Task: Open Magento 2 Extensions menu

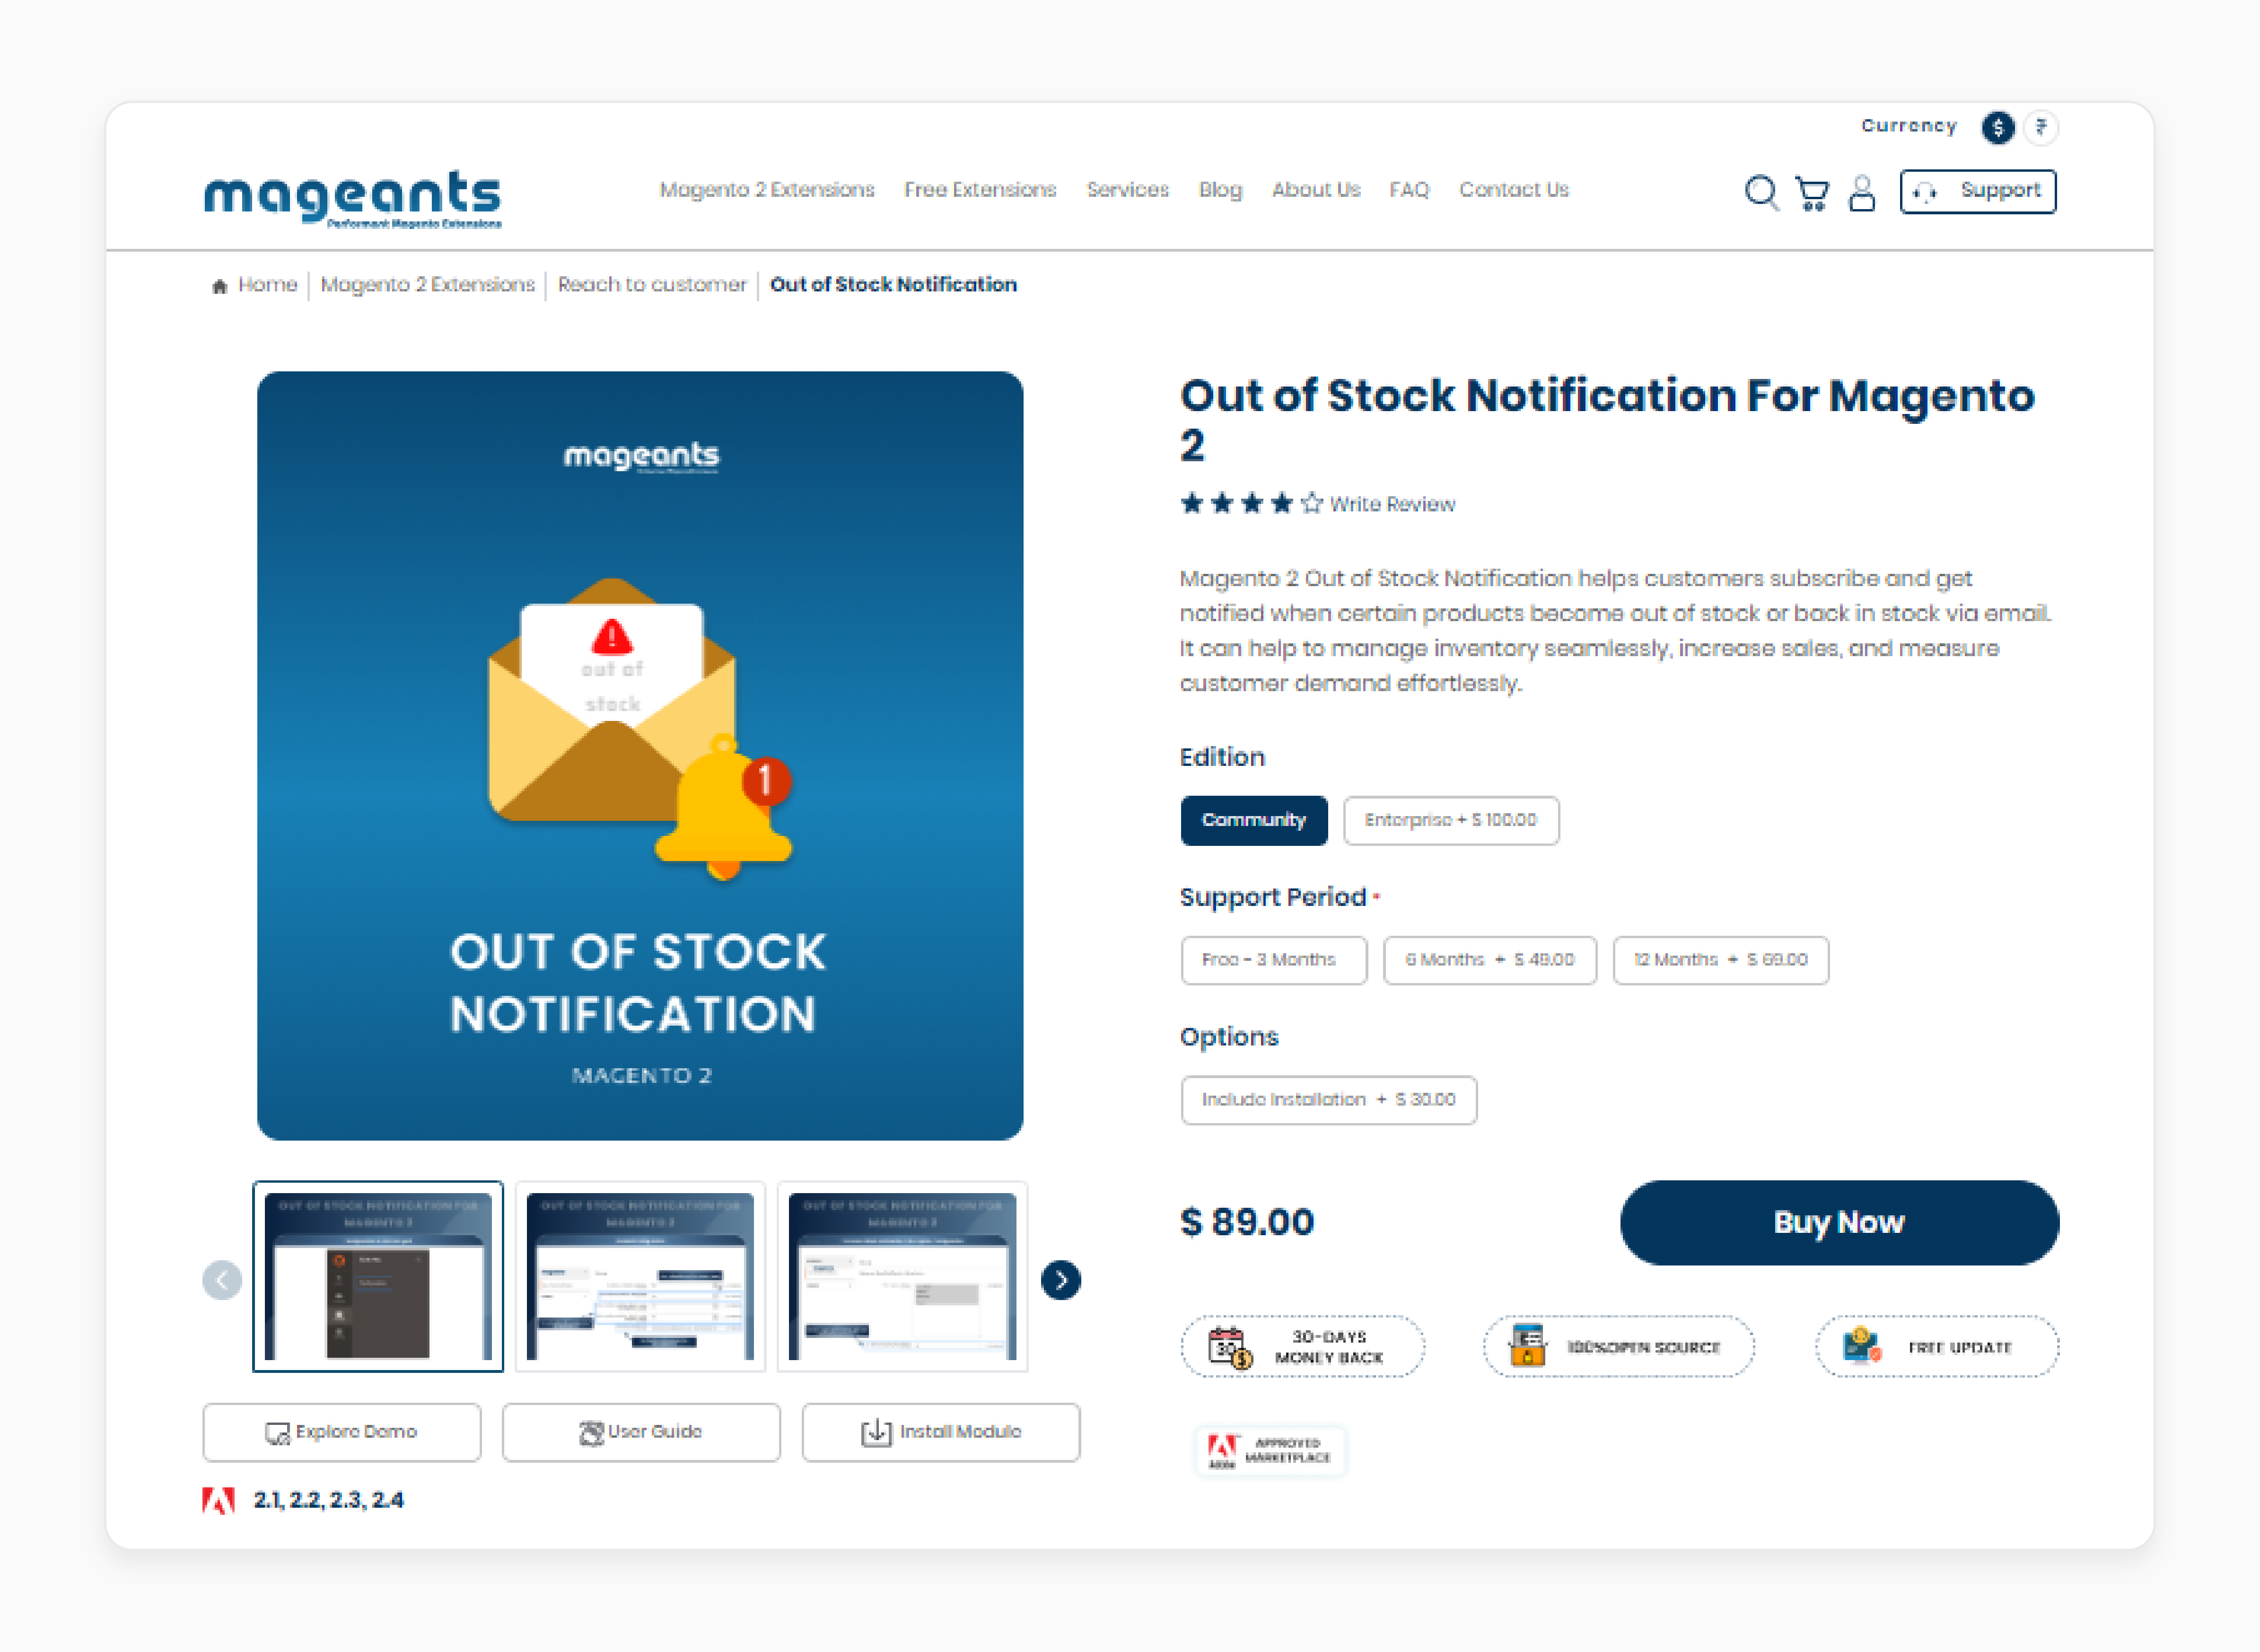Action: point(767,190)
